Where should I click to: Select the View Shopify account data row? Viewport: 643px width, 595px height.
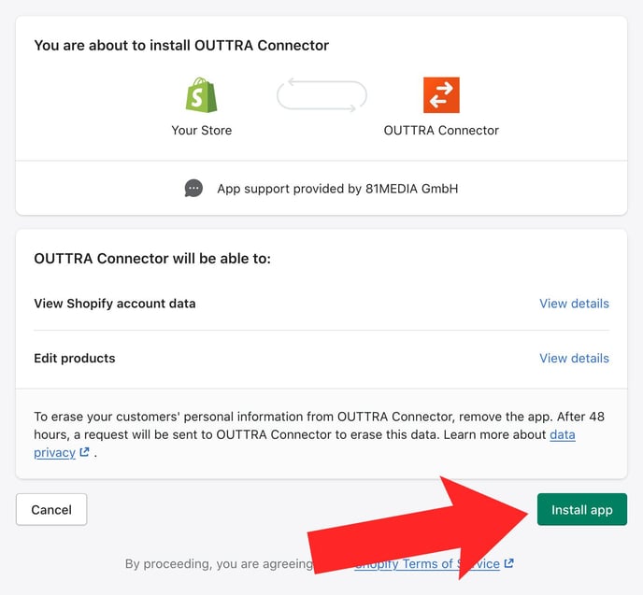click(x=321, y=304)
